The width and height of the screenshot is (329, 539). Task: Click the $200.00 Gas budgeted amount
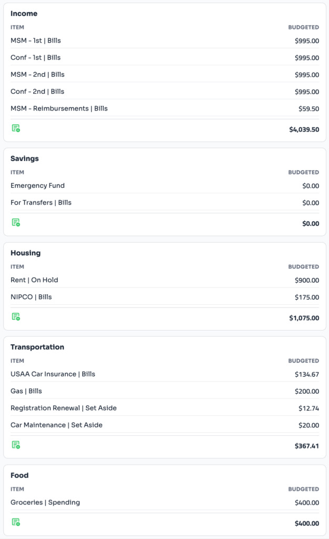pos(306,392)
